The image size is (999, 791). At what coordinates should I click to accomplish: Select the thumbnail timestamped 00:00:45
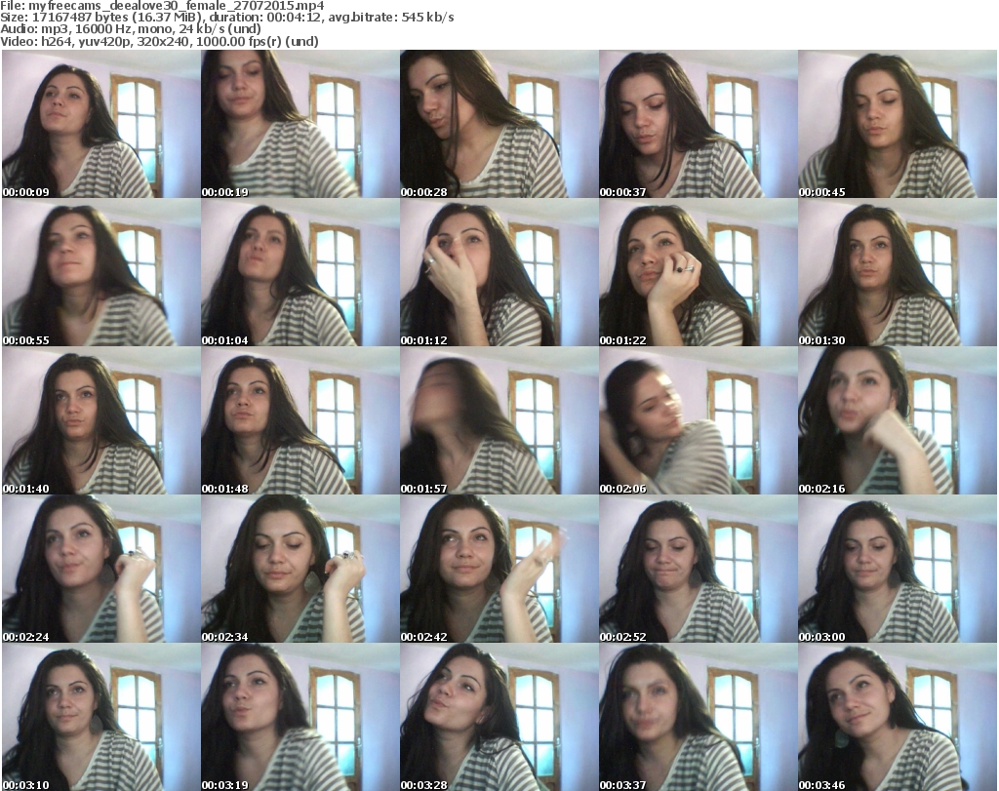coord(898,124)
